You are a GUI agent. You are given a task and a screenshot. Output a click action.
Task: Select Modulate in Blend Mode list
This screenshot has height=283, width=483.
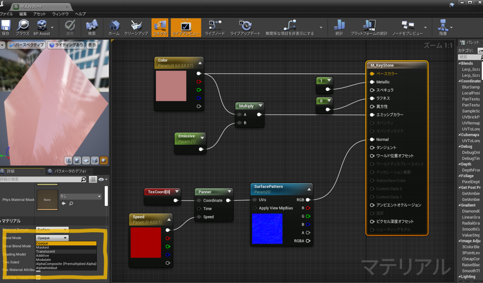click(66, 260)
